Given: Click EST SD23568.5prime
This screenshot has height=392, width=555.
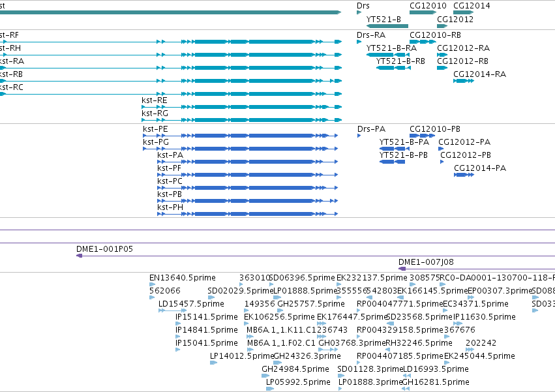Looking at the screenshot, I should click(x=391, y=324).
